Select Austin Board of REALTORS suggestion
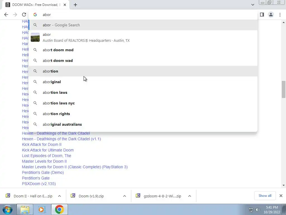The image size is (286, 215). pyautogui.click(x=143, y=37)
